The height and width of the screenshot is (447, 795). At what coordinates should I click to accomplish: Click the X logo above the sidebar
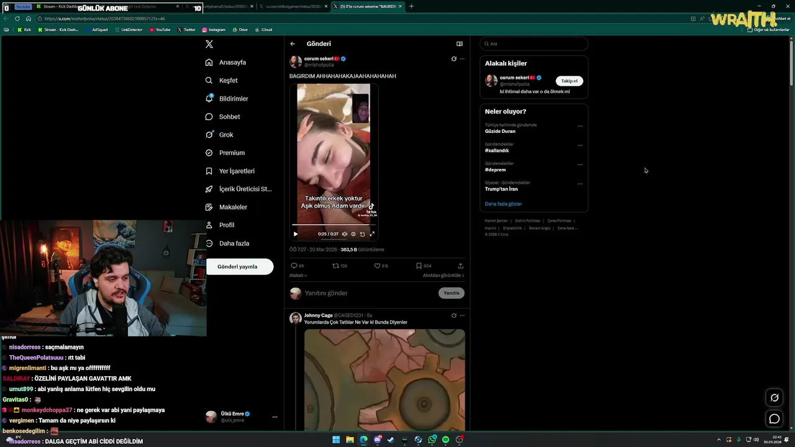point(209,44)
